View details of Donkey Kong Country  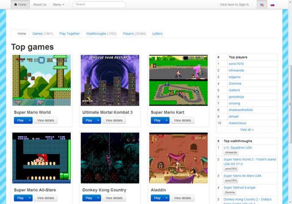(114, 198)
